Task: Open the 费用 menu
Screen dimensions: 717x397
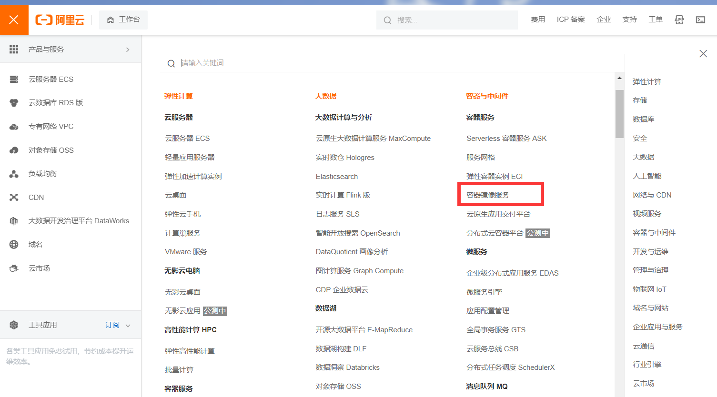Action: pyautogui.click(x=538, y=20)
